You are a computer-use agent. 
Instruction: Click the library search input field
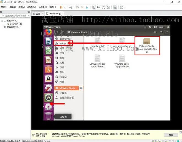pyautogui.click(x=15, y=16)
